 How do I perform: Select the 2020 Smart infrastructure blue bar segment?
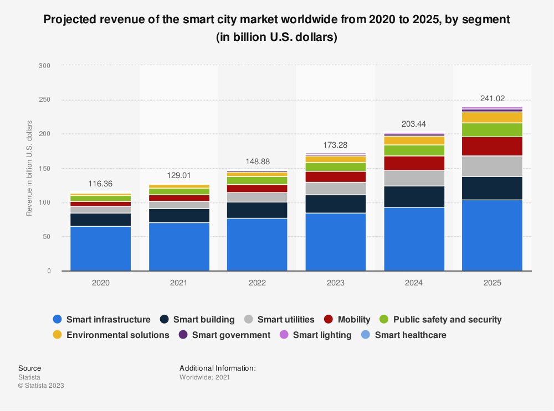pyautogui.click(x=100, y=248)
